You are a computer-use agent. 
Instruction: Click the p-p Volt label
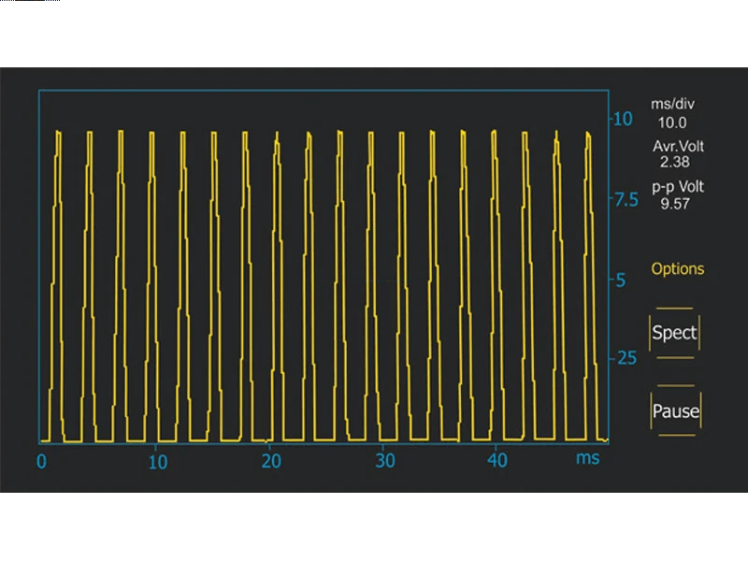(678, 187)
